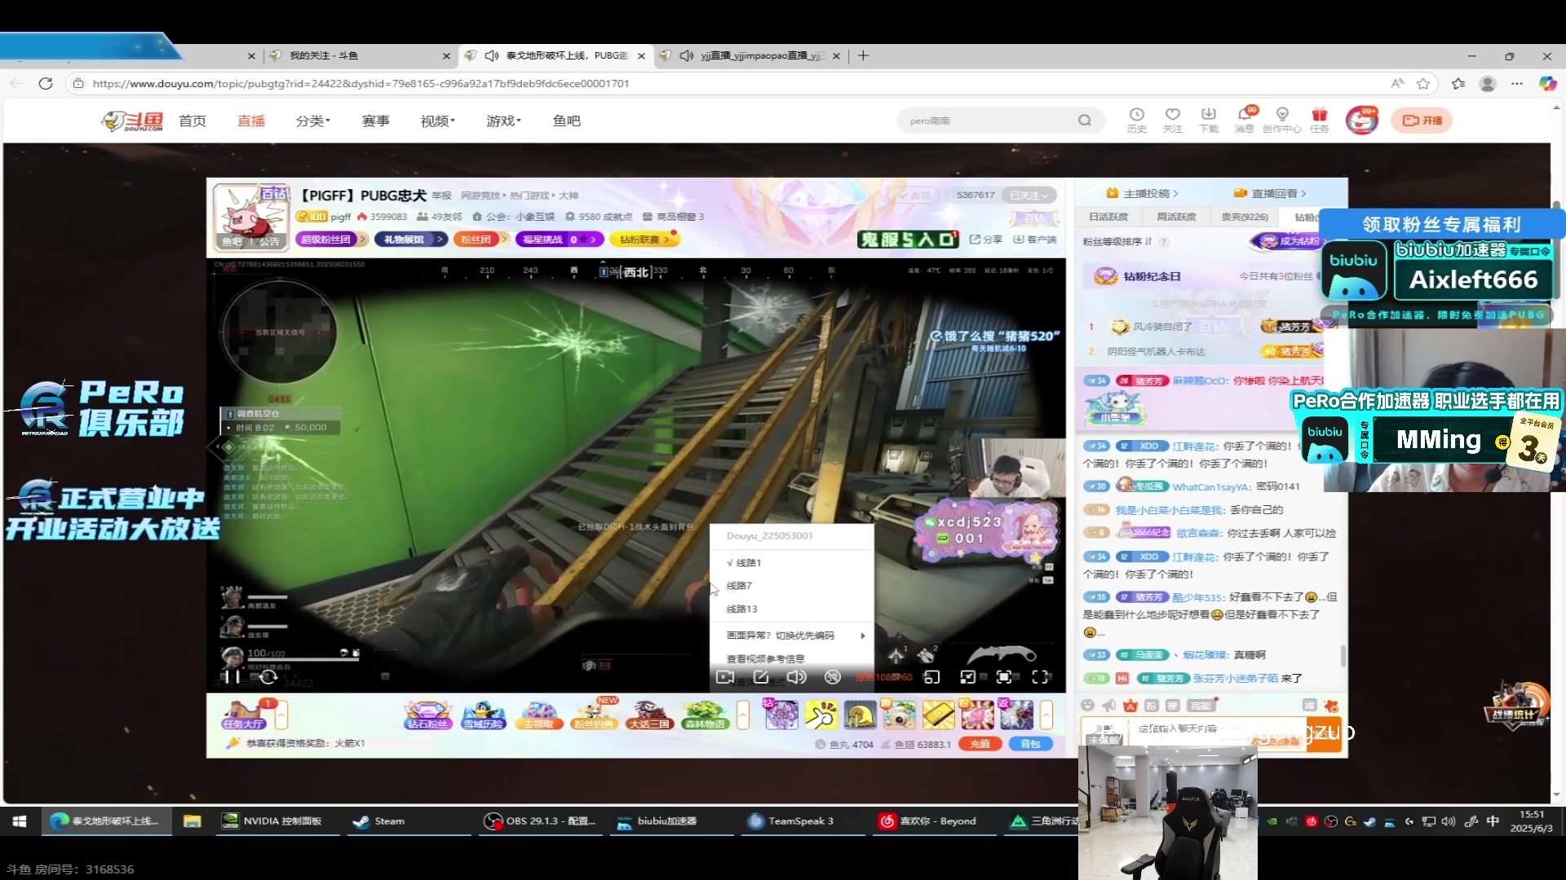Viewport: 1566px width, 880px height.
Task: Expand activity icons arrow beside 森林物语
Action: point(743,715)
